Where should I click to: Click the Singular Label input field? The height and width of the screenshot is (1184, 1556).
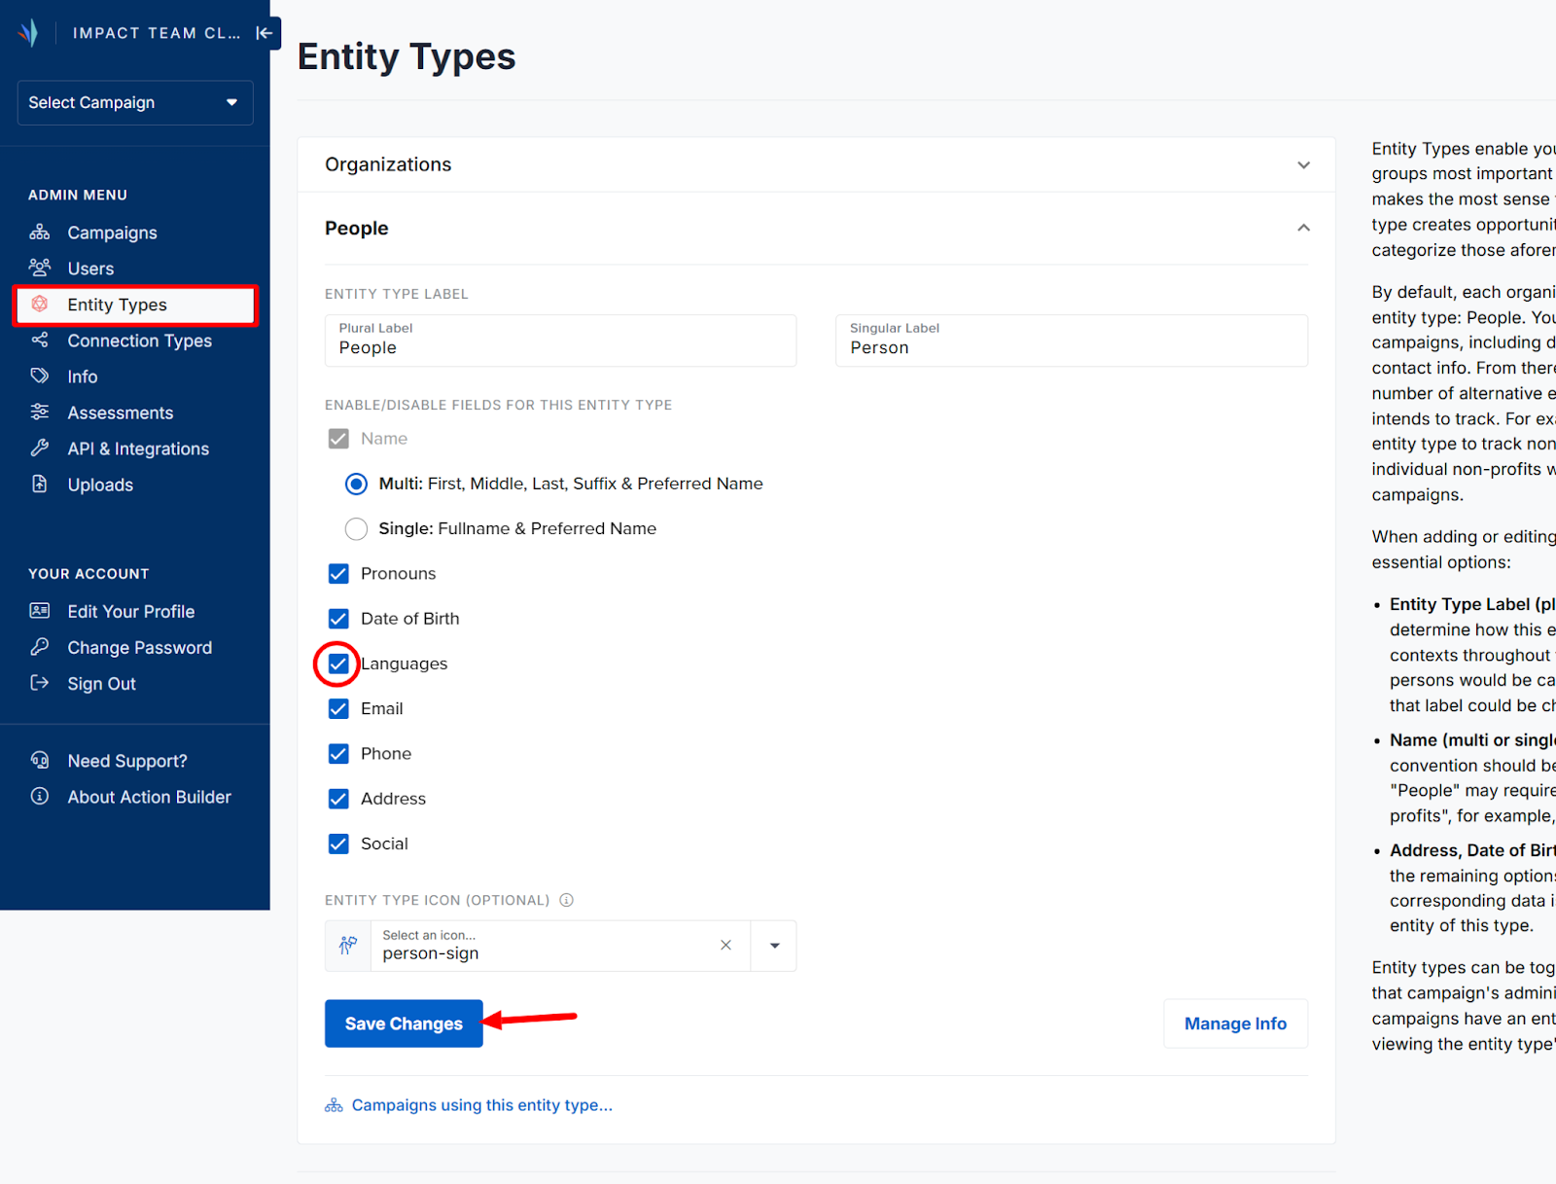[x=1072, y=341]
